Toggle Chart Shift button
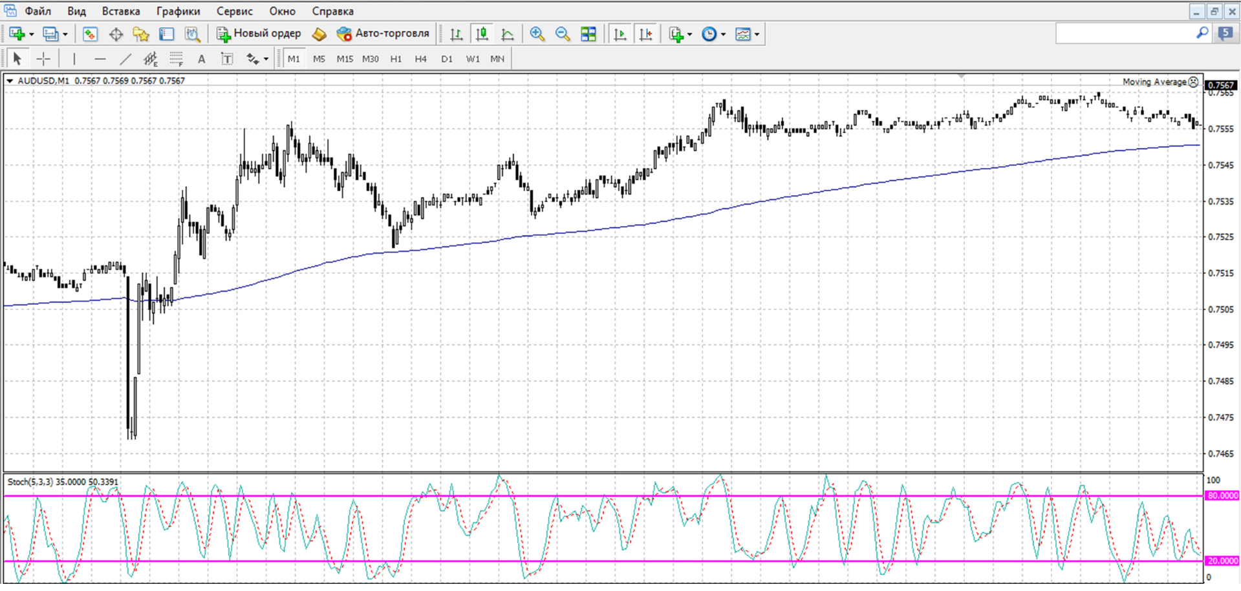The width and height of the screenshot is (1241, 591). click(x=645, y=34)
